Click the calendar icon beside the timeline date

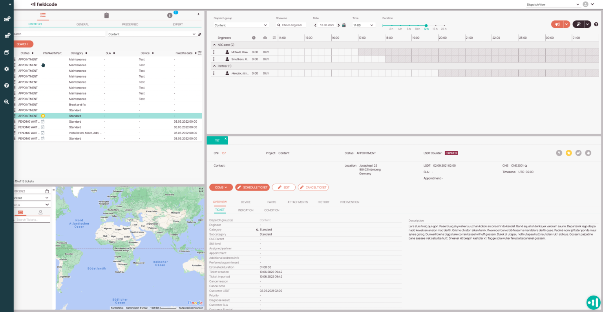(x=344, y=25)
